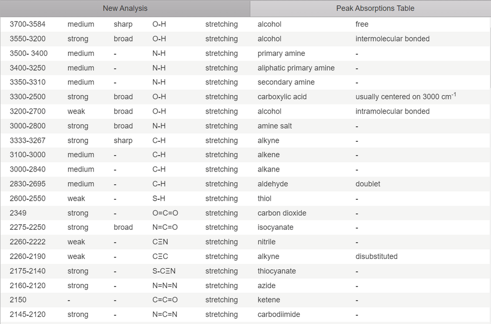Click the aliphatic primary amine entry
Screen dimensions: 491x324
[296, 68]
